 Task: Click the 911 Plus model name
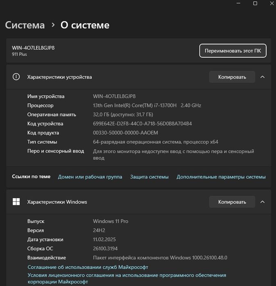coord(19,54)
